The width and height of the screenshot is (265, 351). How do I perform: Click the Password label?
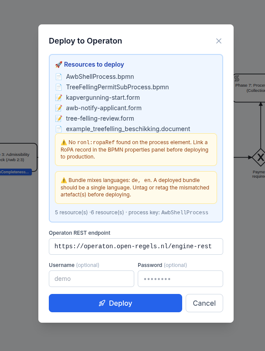[x=150, y=265]
